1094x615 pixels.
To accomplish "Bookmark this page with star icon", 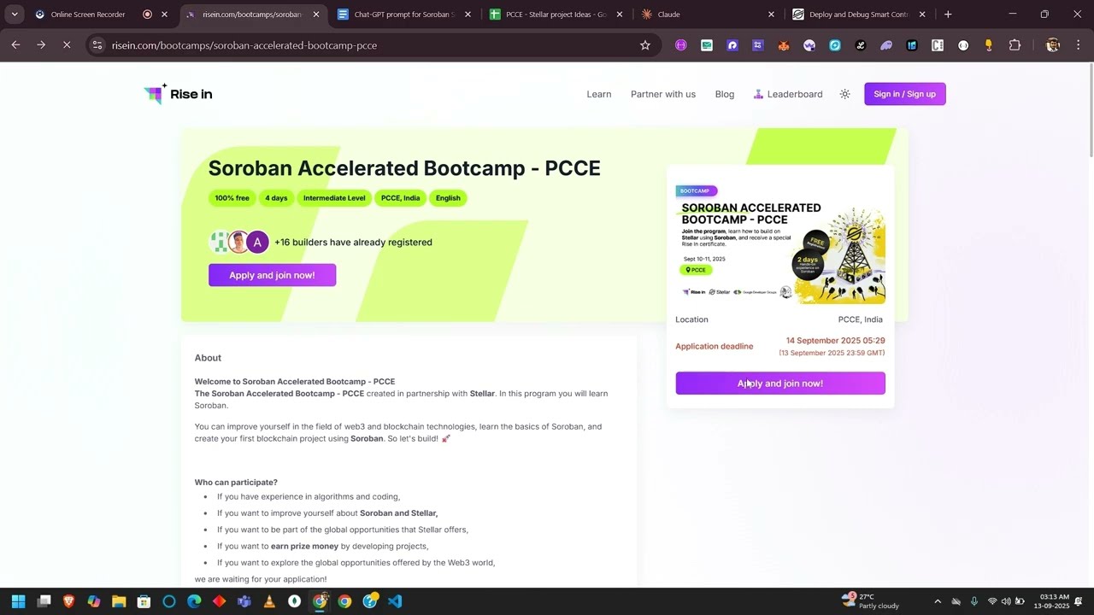I will point(645,45).
